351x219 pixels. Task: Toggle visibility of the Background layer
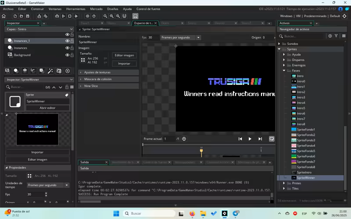68,55
